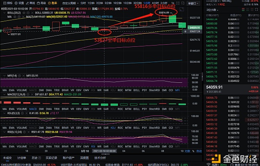The width and height of the screenshot is (260, 166).
Task: Open MFI(14) settings gear
Action: (19, 76)
